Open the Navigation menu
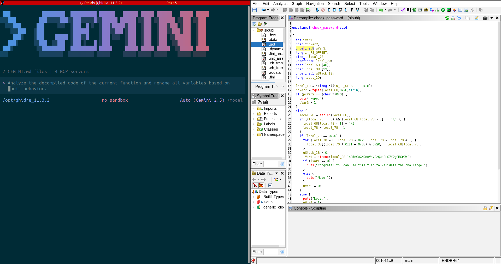Image resolution: width=501 pixels, height=264 pixels. coord(315,4)
